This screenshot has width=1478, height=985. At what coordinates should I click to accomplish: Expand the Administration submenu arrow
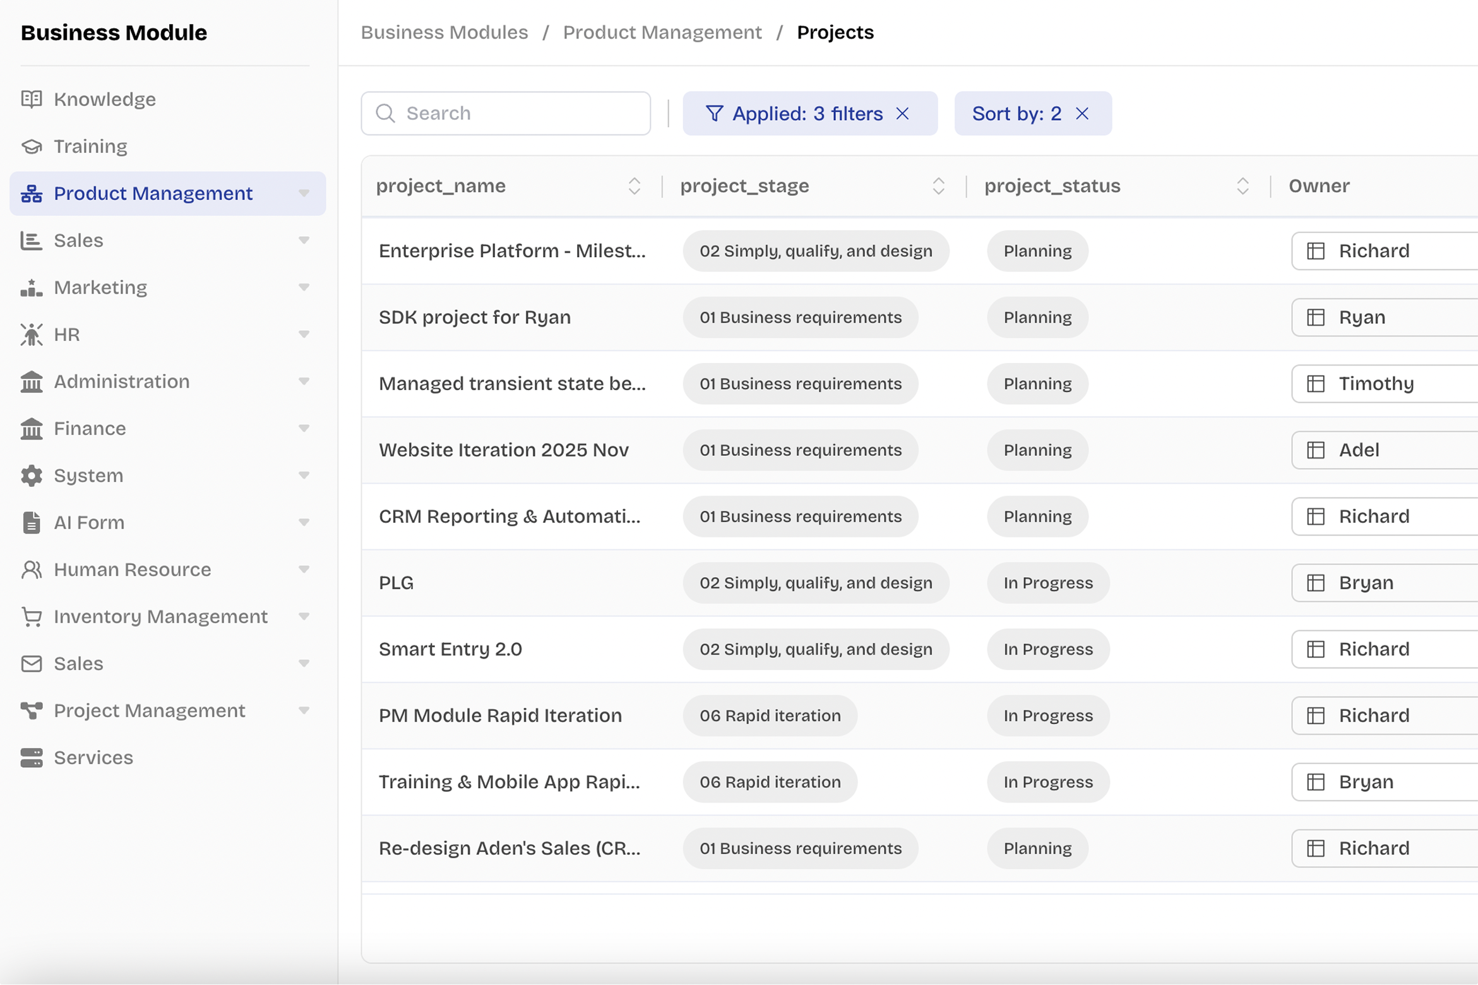304,381
